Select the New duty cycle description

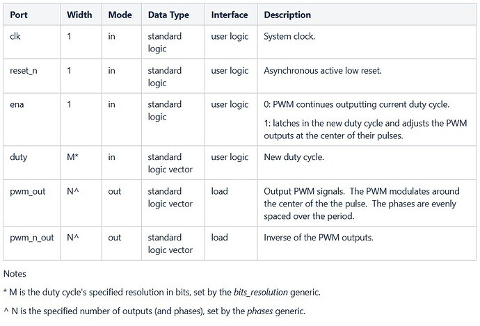click(x=295, y=158)
